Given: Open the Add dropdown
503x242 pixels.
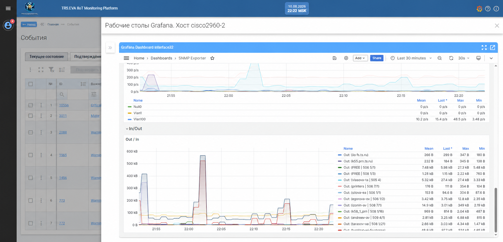Looking at the screenshot, I should (360, 58).
